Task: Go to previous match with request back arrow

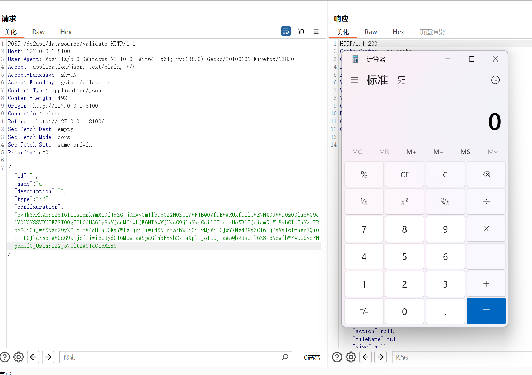Action: point(34,357)
